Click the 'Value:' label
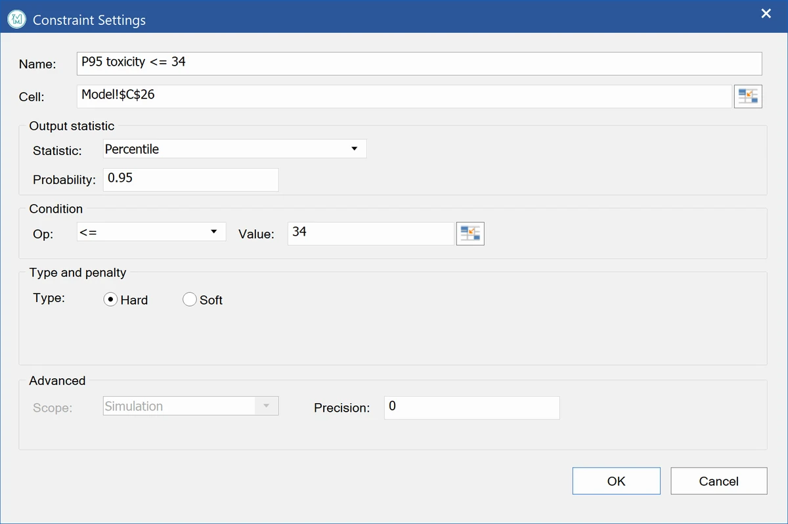Image resolution: width=788 pixels, height=524 pixels. click(256, 234)
